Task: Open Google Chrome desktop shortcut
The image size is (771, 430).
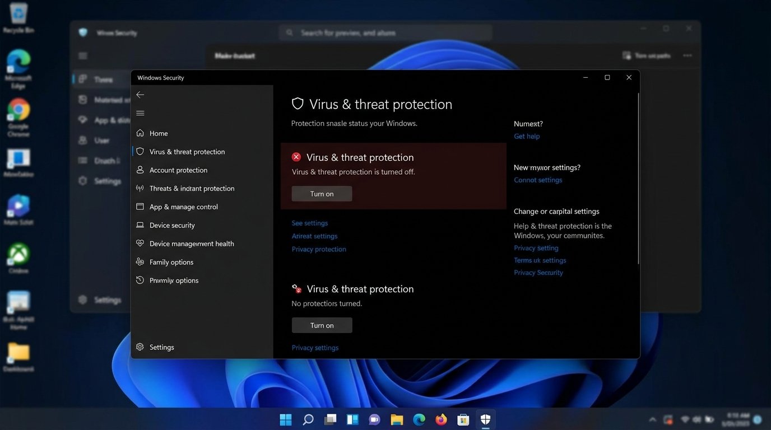Action: pos(18,118)
